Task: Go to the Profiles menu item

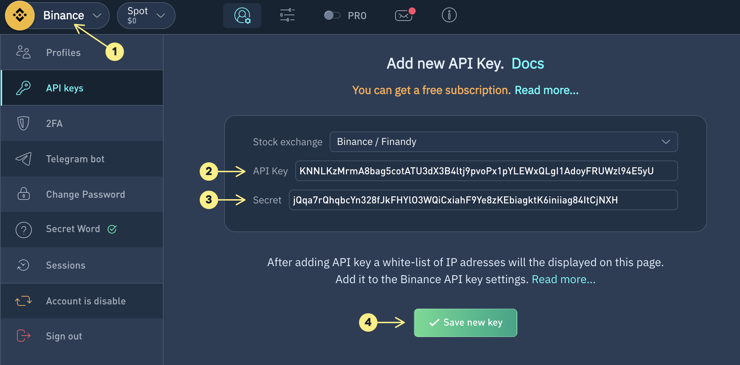Action: pos(63,52)
